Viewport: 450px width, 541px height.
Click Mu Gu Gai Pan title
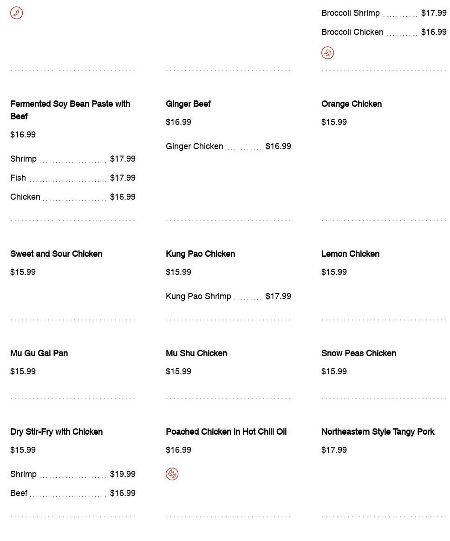[39, 353]
